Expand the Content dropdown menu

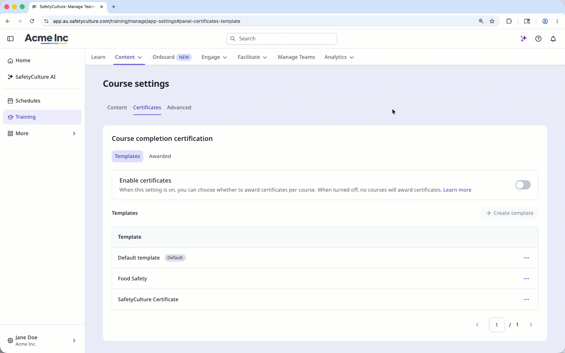tap(128, 57)
